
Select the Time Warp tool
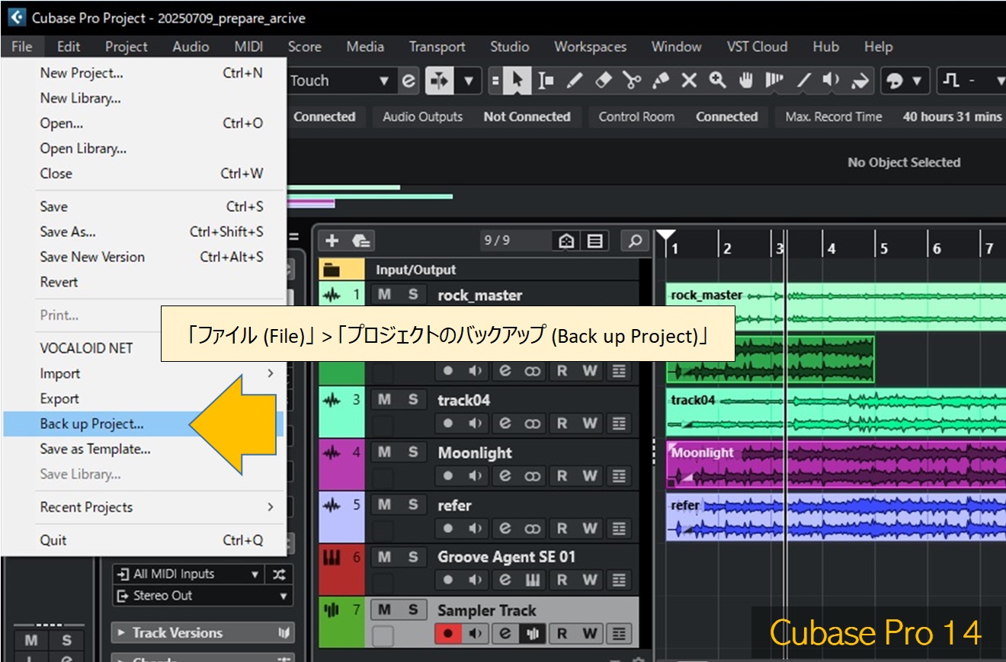pos(774,81)
